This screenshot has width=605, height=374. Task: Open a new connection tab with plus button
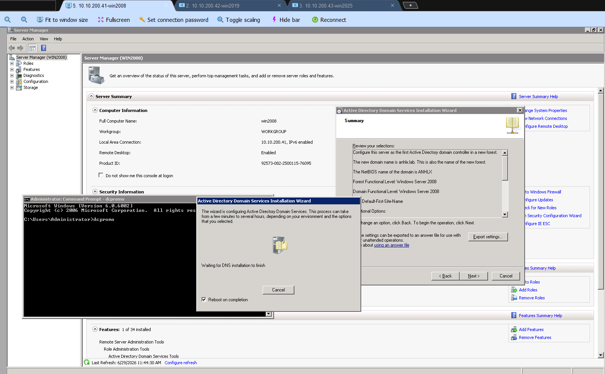(410, 5)
